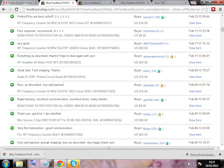This screenshot has width=224, height=168.
Task: Click the volume icon in the system tray
Action: pos(189,164)
